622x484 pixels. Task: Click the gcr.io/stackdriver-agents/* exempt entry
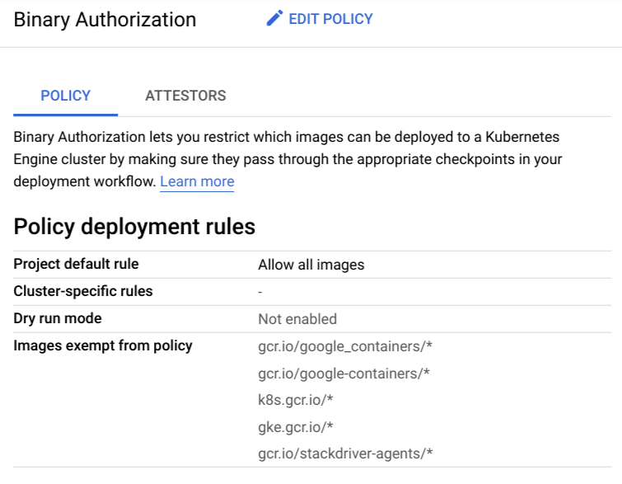tap(345, 453)
